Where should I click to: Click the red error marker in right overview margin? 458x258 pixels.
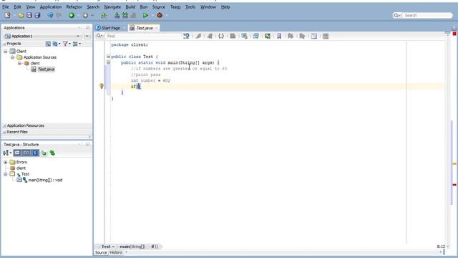click(x=454, y=185)
